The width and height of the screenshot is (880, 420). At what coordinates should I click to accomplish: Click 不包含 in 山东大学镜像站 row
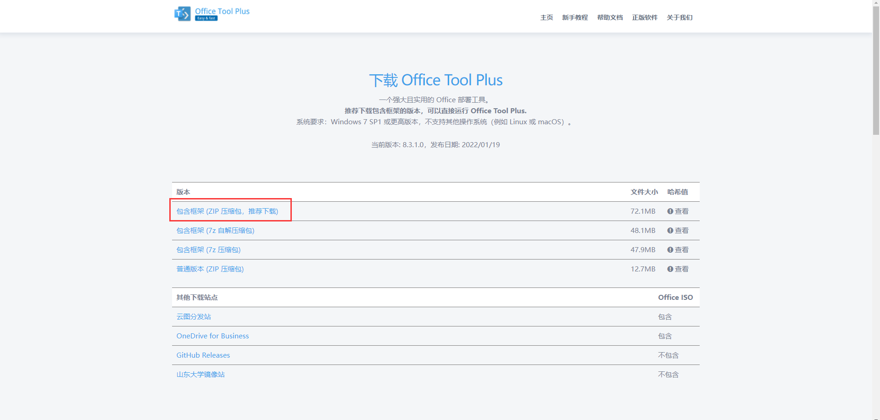point(668,375)
